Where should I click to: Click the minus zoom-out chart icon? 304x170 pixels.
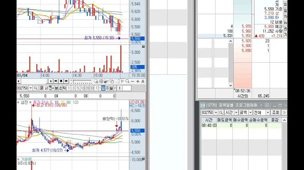coord(133,82)
